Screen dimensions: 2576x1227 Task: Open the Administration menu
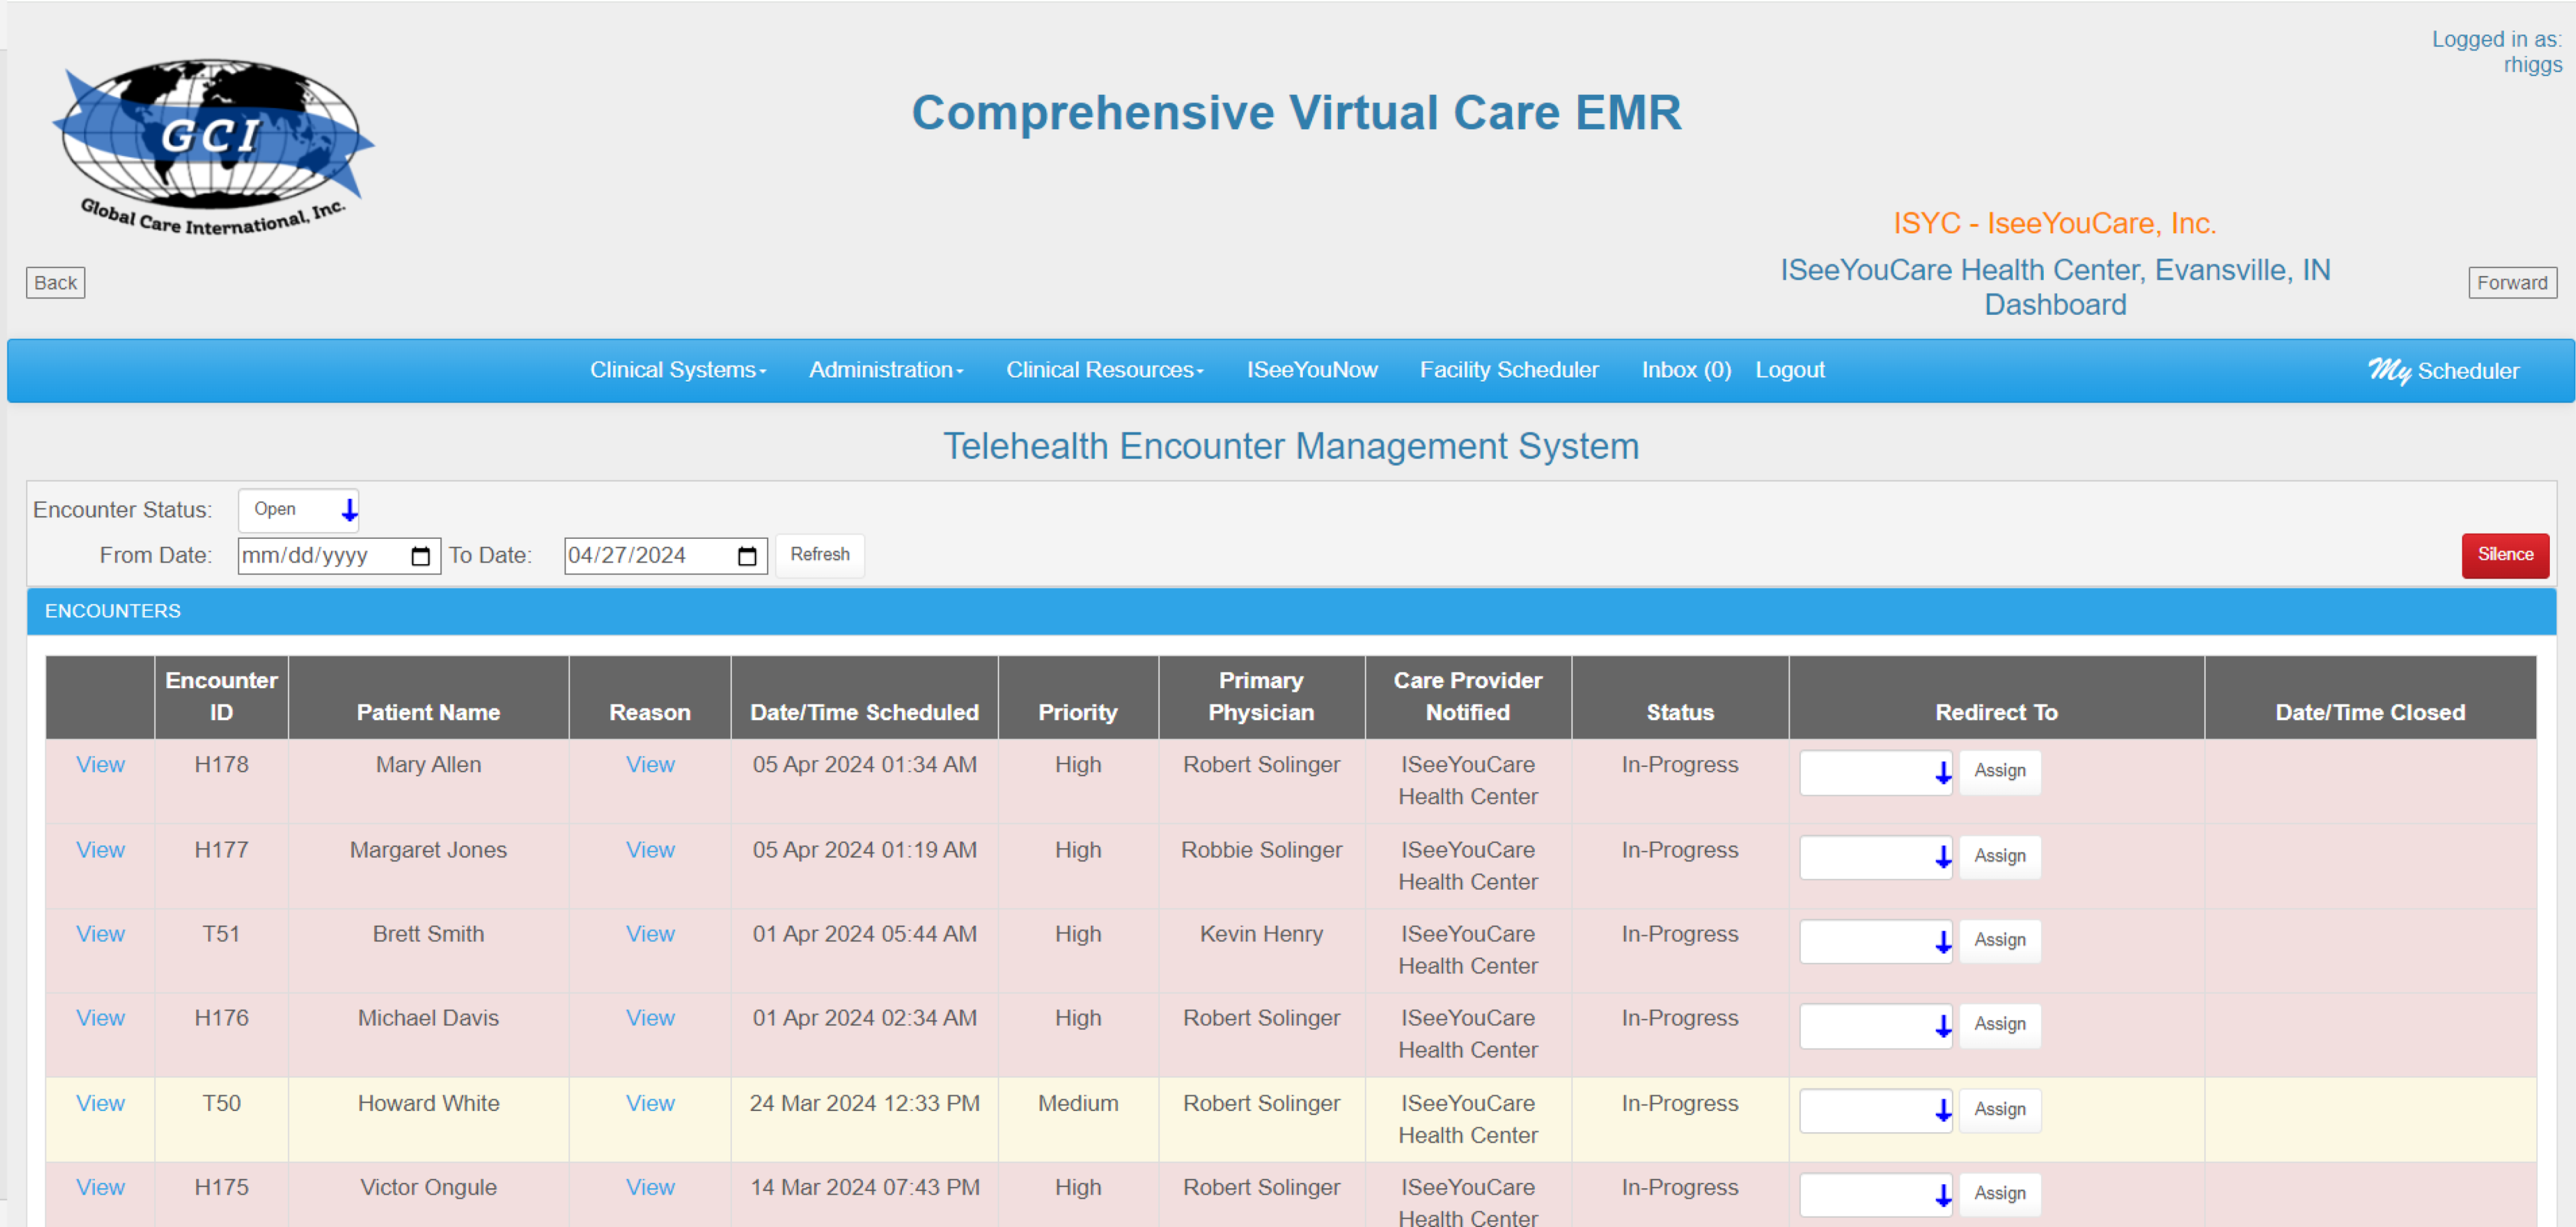click(886, 370)
